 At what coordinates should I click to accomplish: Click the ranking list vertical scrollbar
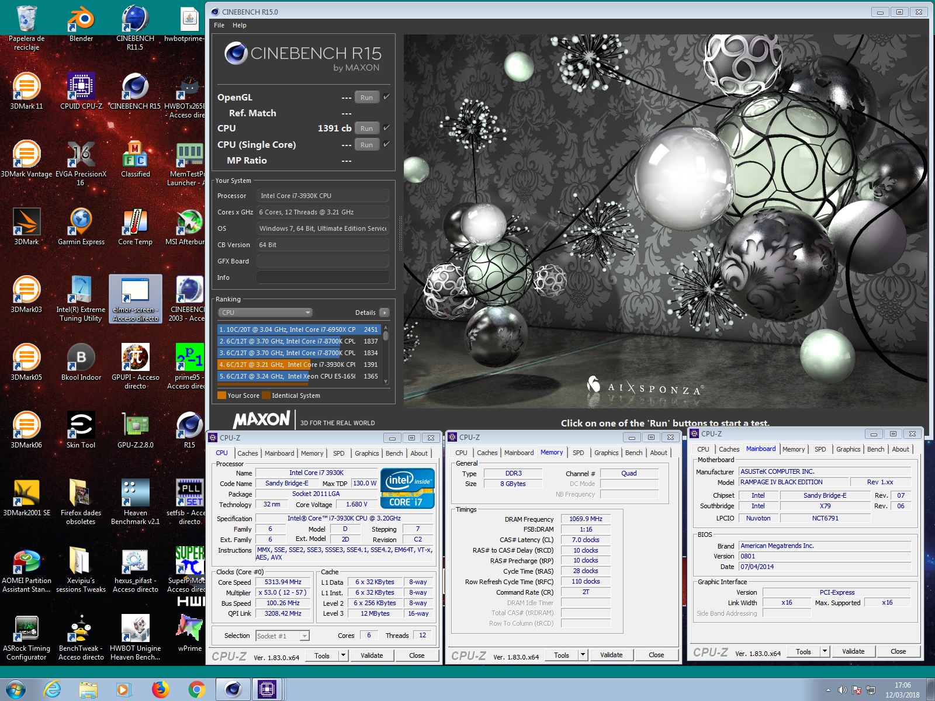[386, 353]
